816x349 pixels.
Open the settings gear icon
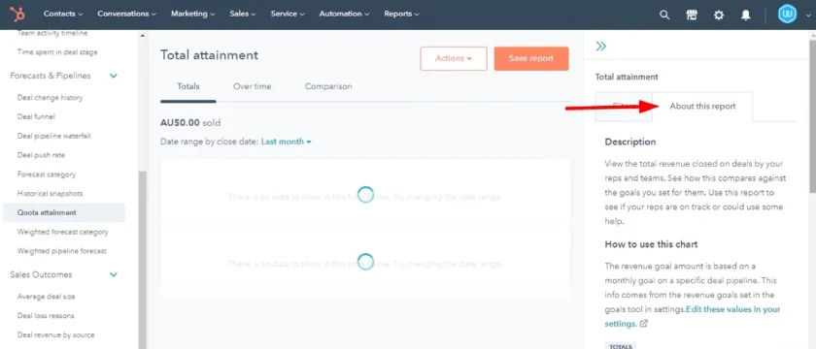719,16
